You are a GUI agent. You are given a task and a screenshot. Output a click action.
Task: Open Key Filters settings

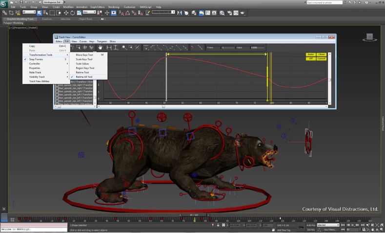click(329, 230)
